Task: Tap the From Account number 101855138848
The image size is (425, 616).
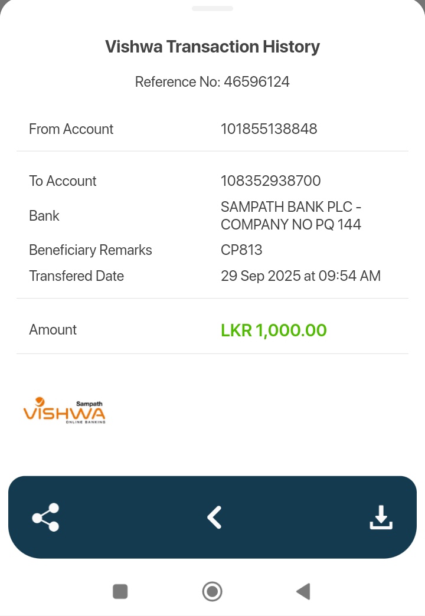Action: pyautogui.click(x=269, y=129)
